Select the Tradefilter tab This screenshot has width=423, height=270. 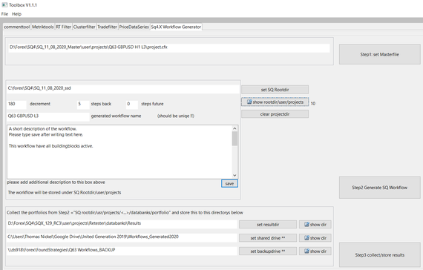(107, 27)
